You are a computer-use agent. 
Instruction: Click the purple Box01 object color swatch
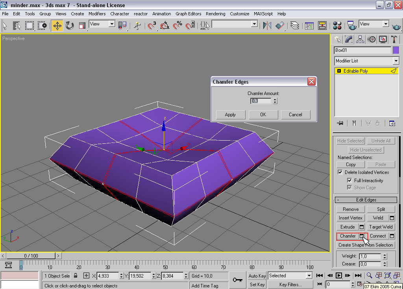click(x=396, y=50)
